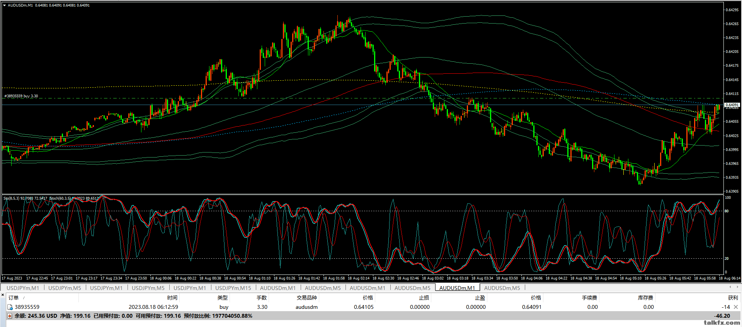The height and width of the screenshot is (327, 742).
Task: Sort orders by the 交易品种 column header
Action: pos(307,298)
